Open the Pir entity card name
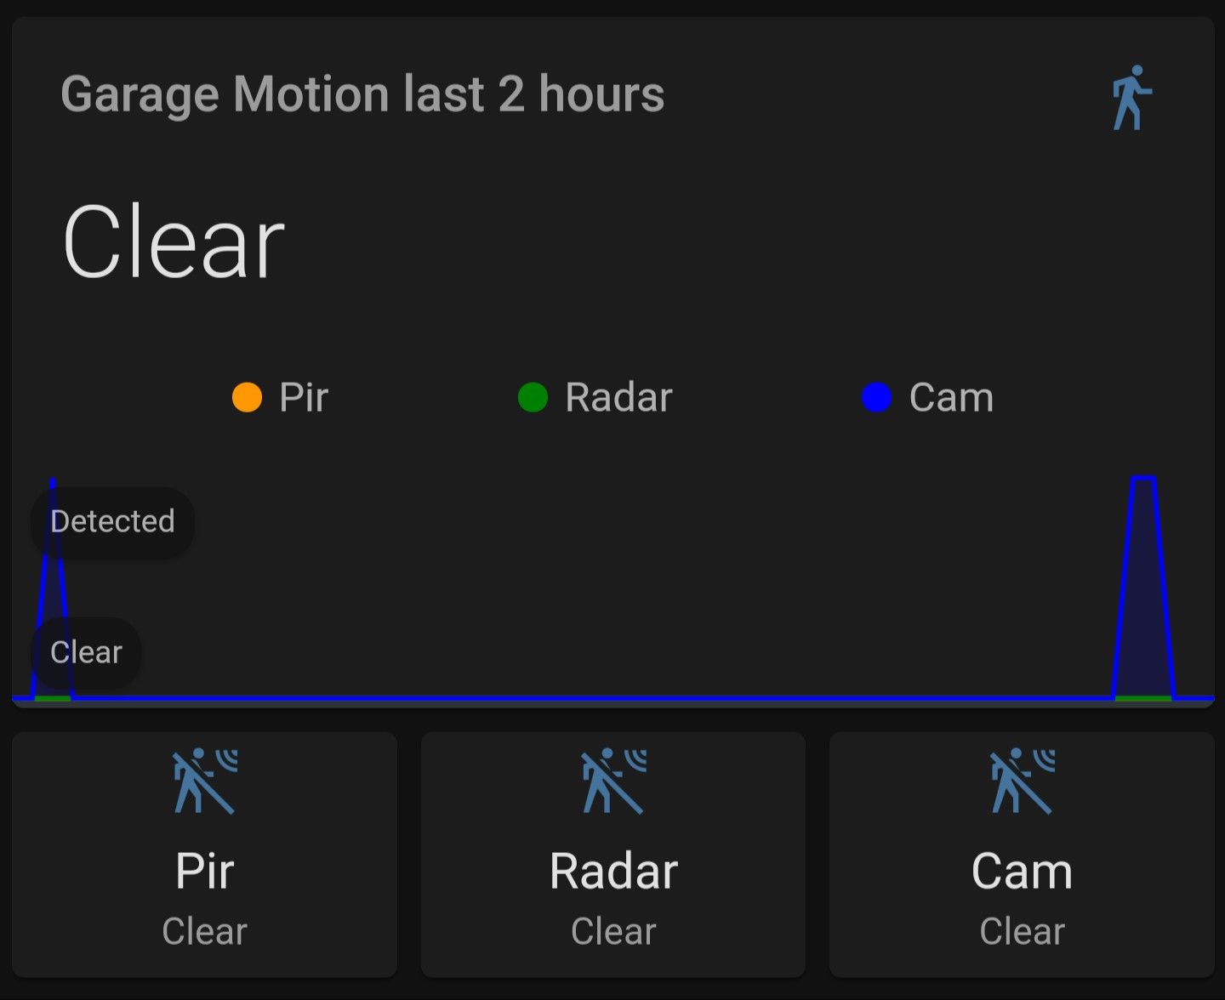Viewport: 1225px width, 1000px height. pyautogui.click(x=205, y=871)
